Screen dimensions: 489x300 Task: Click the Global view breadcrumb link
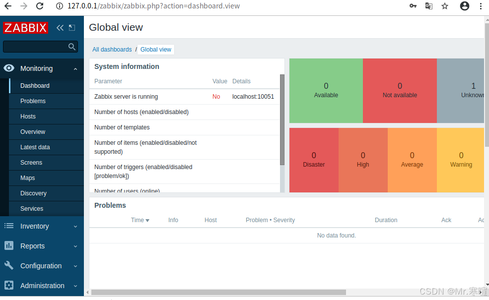155,50
